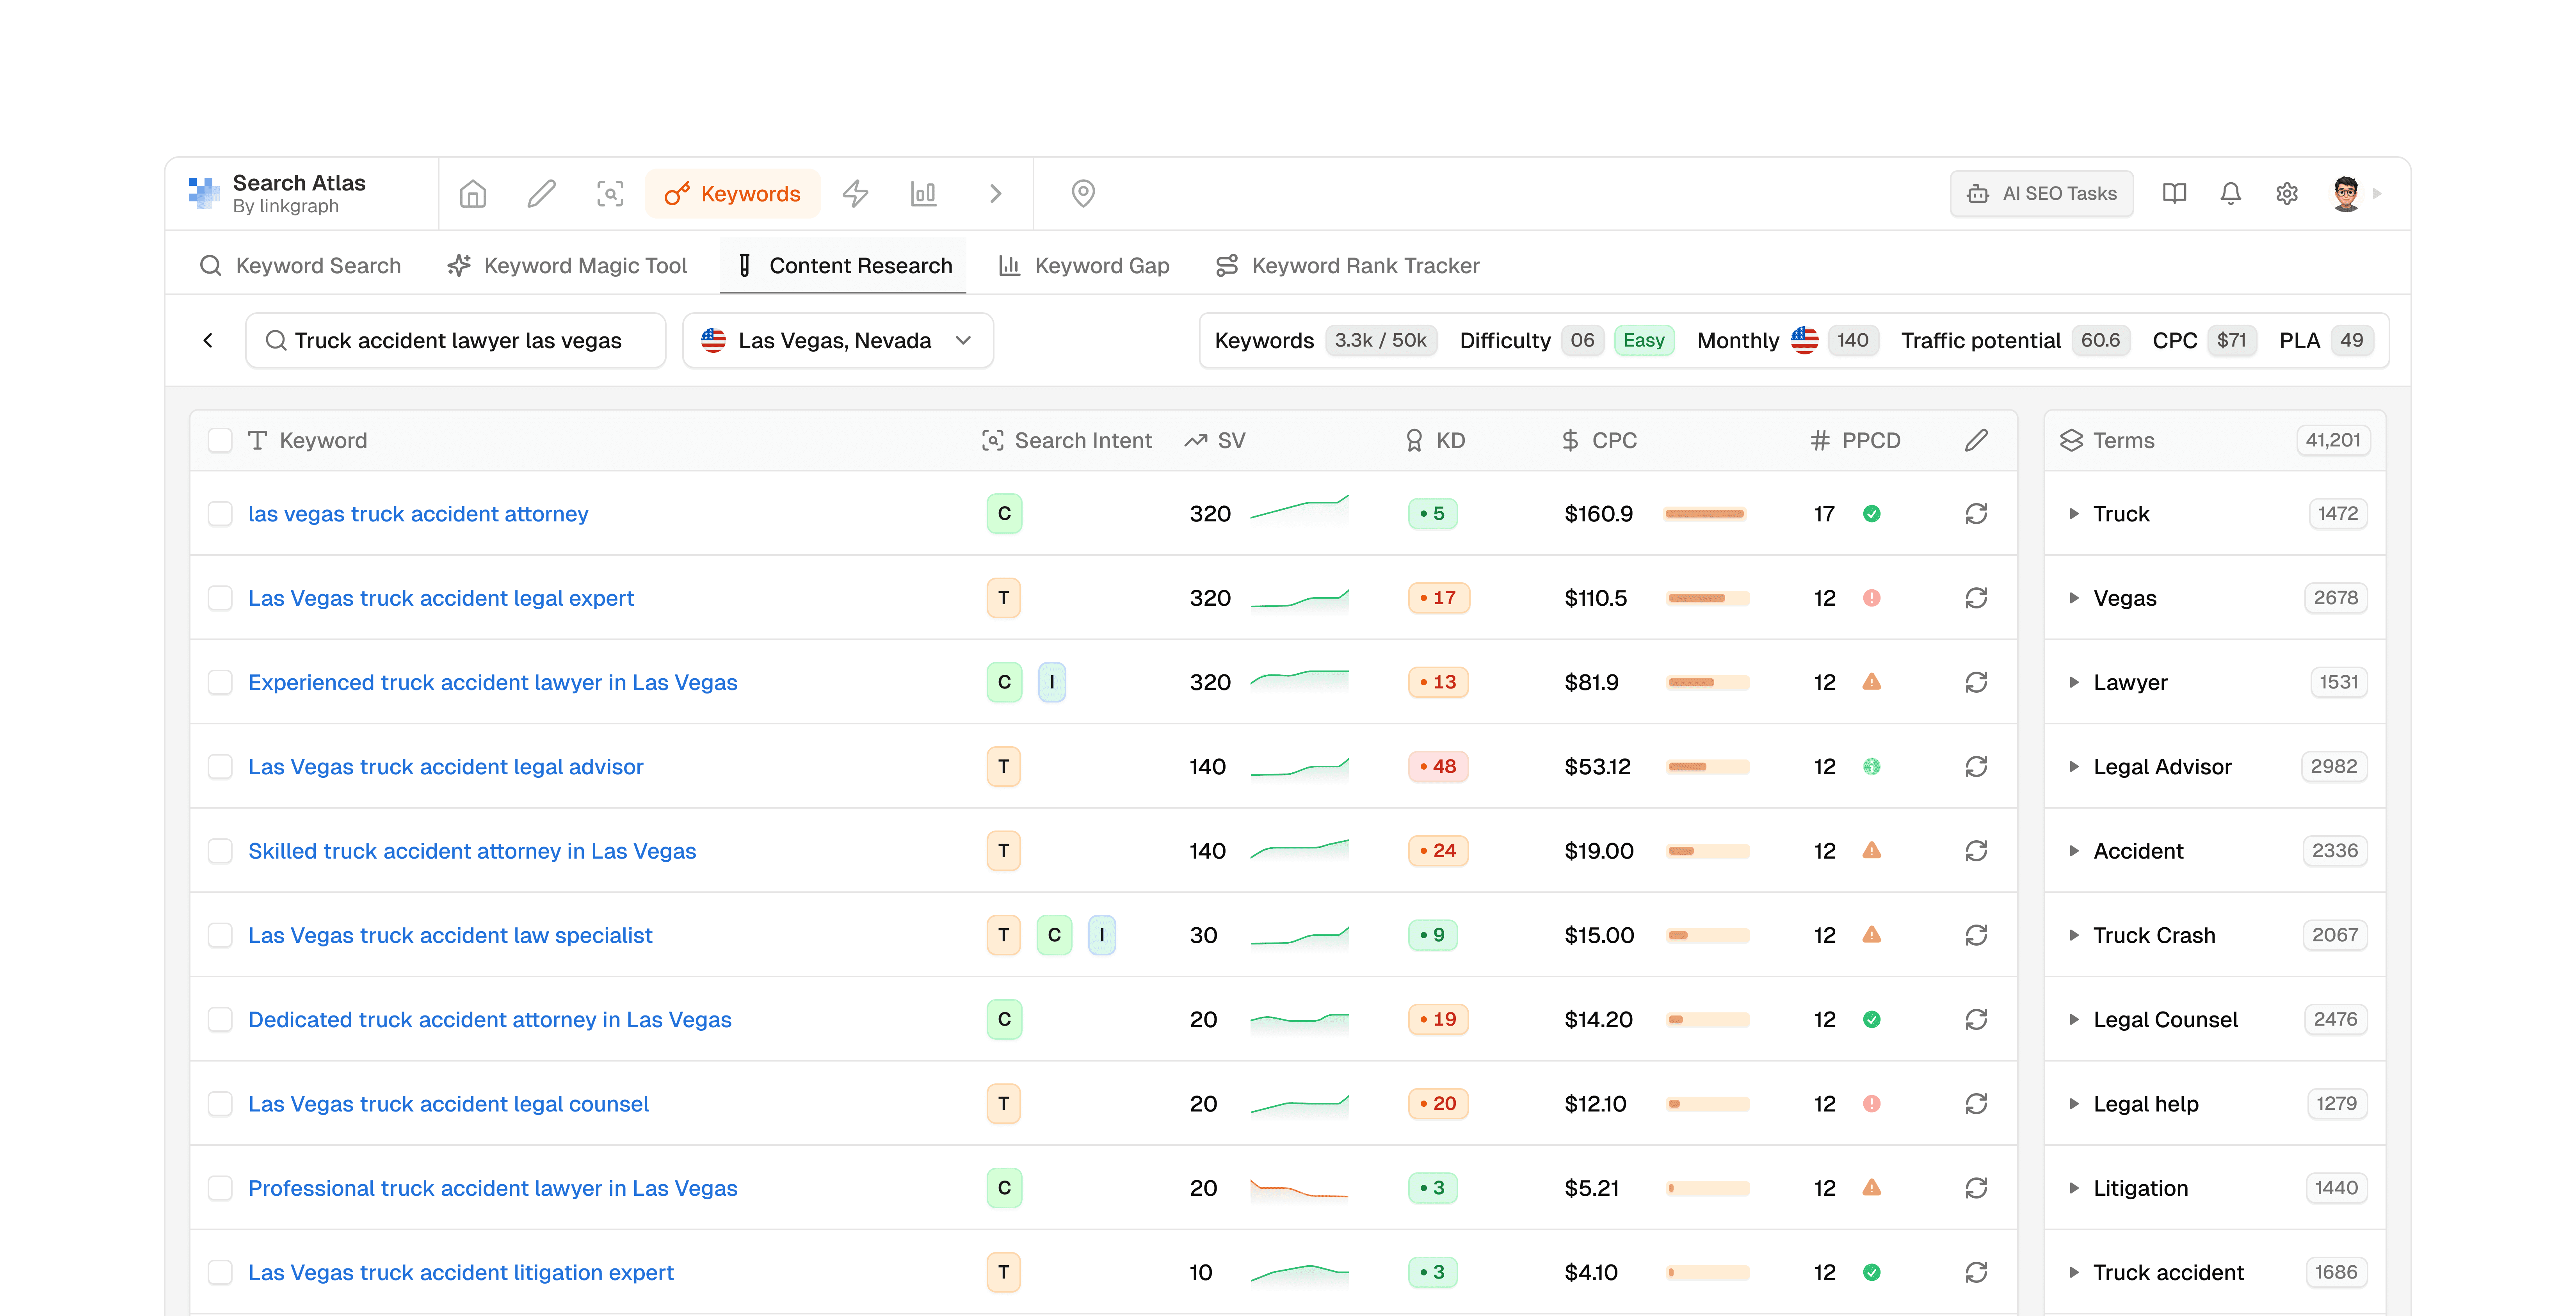Click the location pin icon in navbar

1083,193
